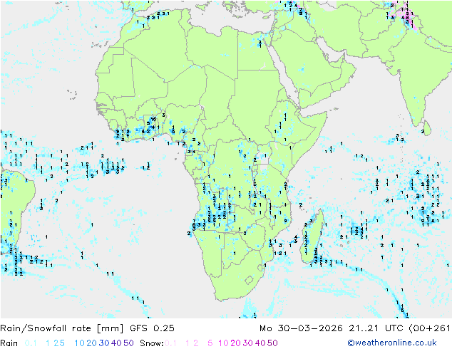Click the '(00+261' forecast offset text

429,328
